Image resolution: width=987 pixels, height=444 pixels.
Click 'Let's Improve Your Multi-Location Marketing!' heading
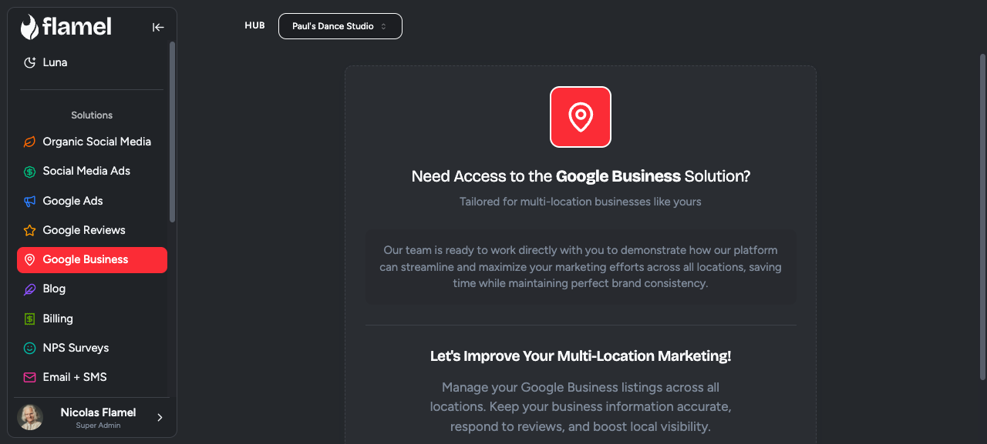(581, 356)
